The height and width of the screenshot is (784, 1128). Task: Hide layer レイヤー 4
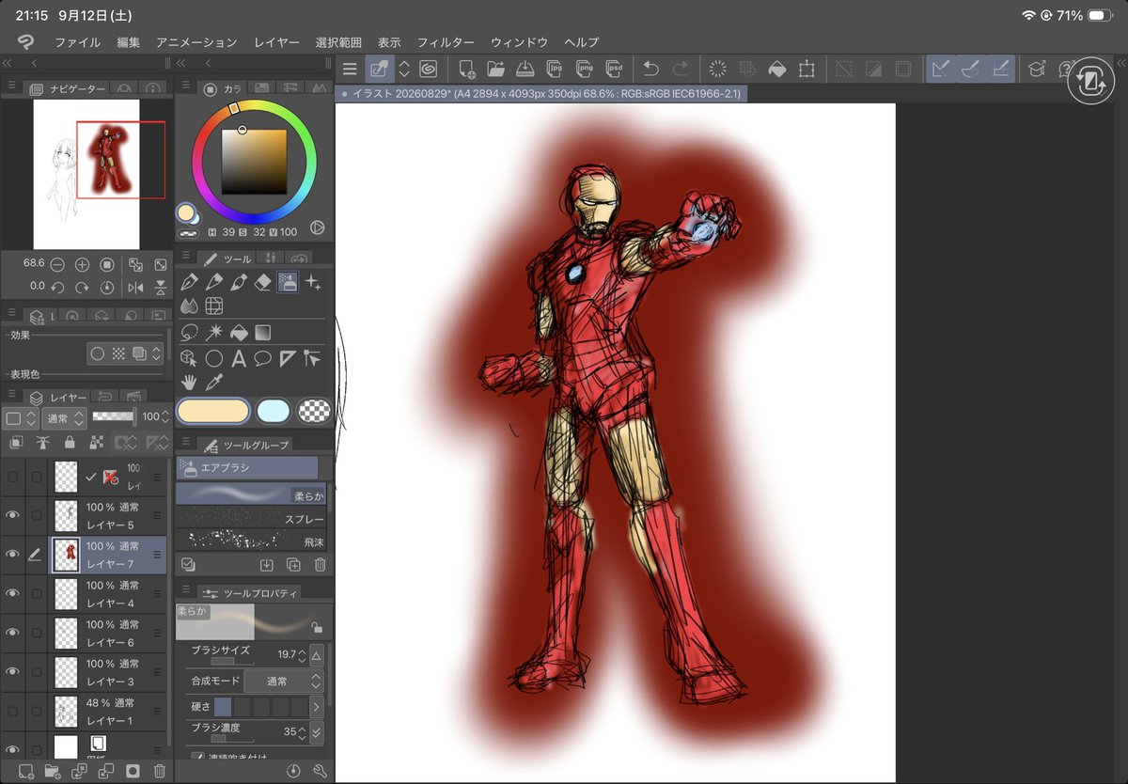tap(12, 593)
